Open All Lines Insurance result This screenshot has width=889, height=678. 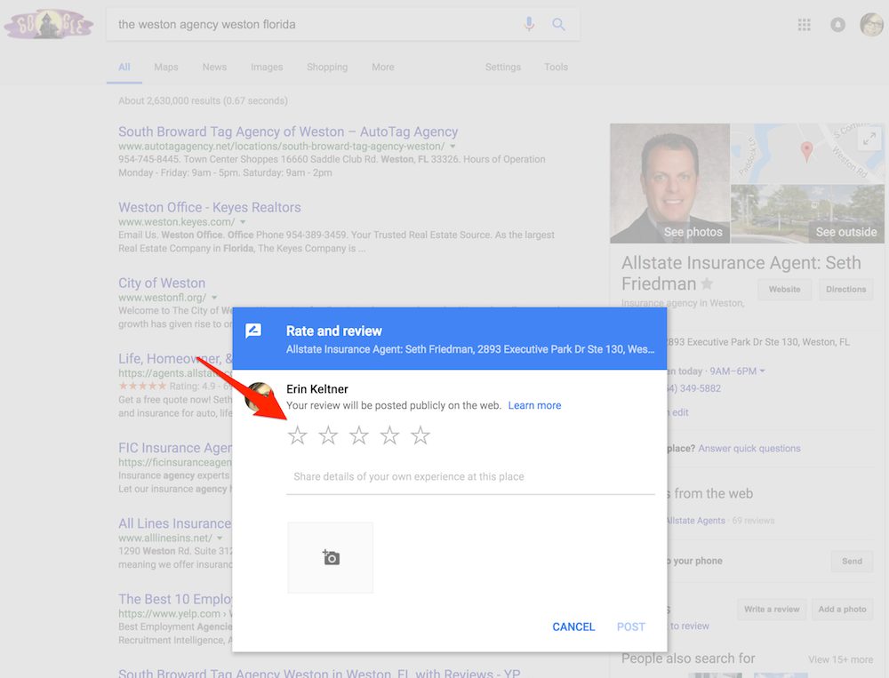tap(175, 523)
